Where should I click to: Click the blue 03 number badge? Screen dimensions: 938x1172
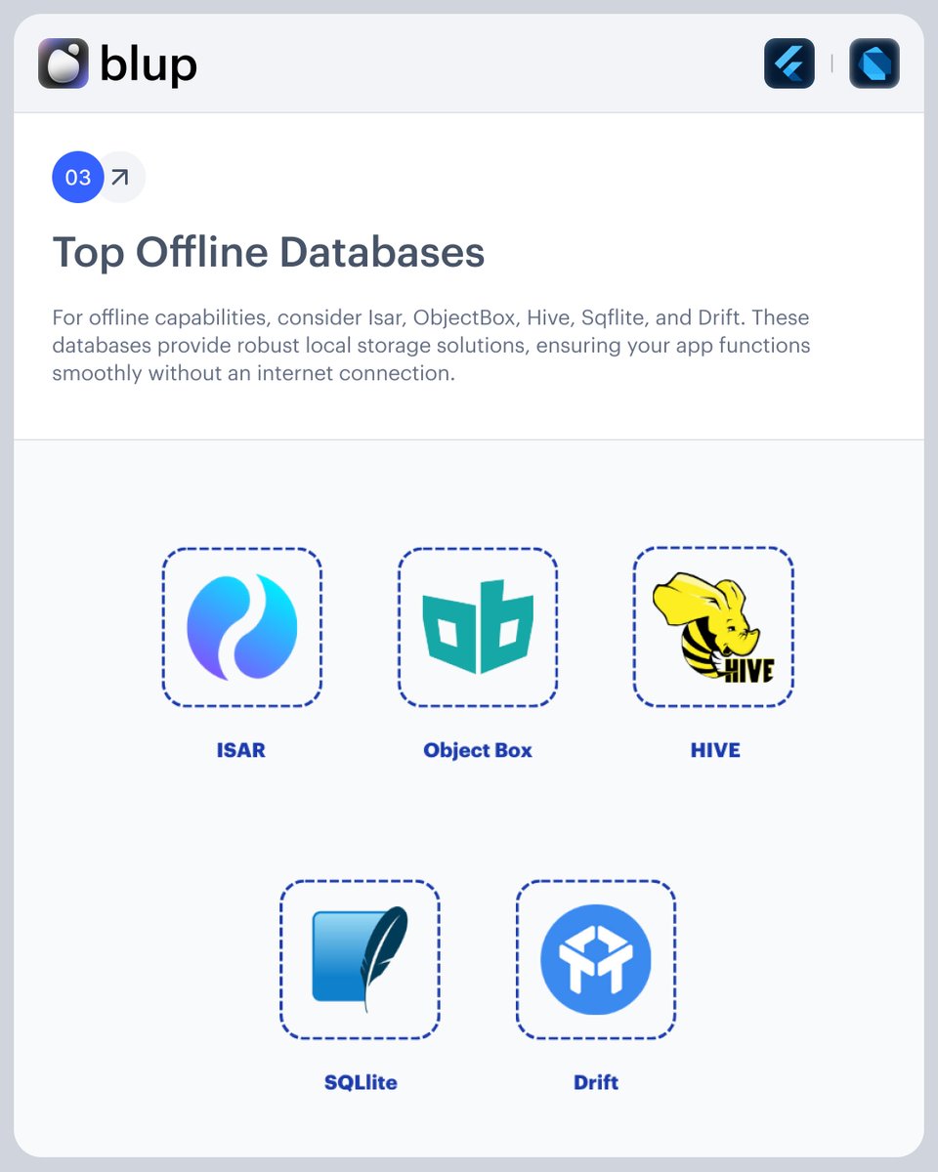pos(78,178)
